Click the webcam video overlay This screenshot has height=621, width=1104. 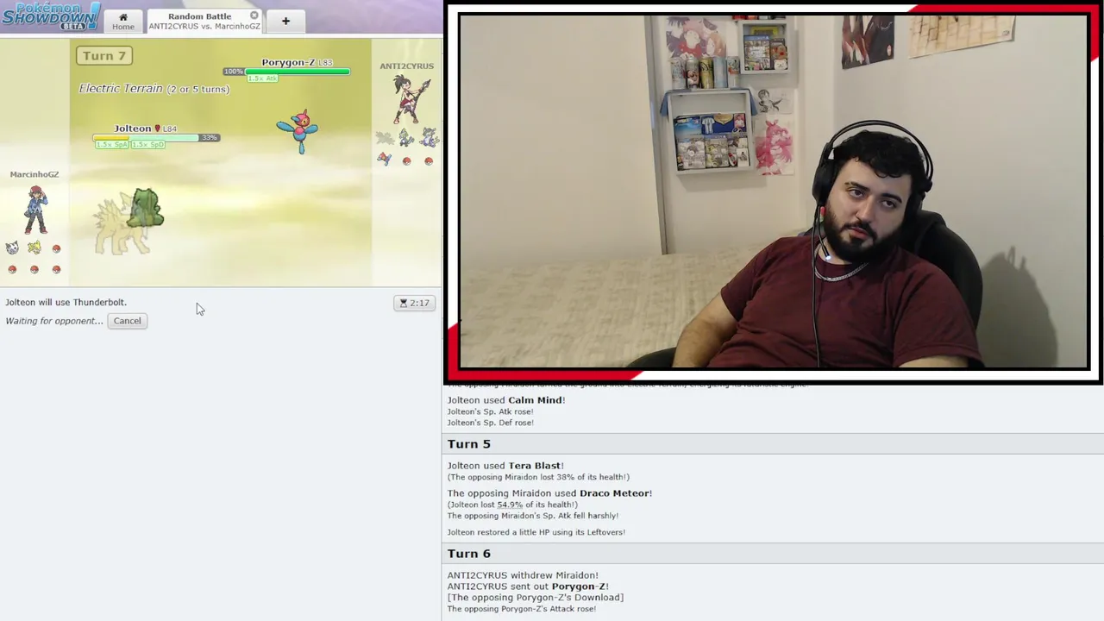(x=774, y=191)
